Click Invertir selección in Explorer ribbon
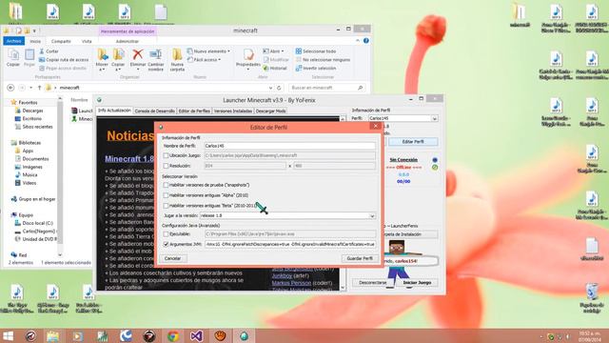Screen dimensions: 609x343 315,68
